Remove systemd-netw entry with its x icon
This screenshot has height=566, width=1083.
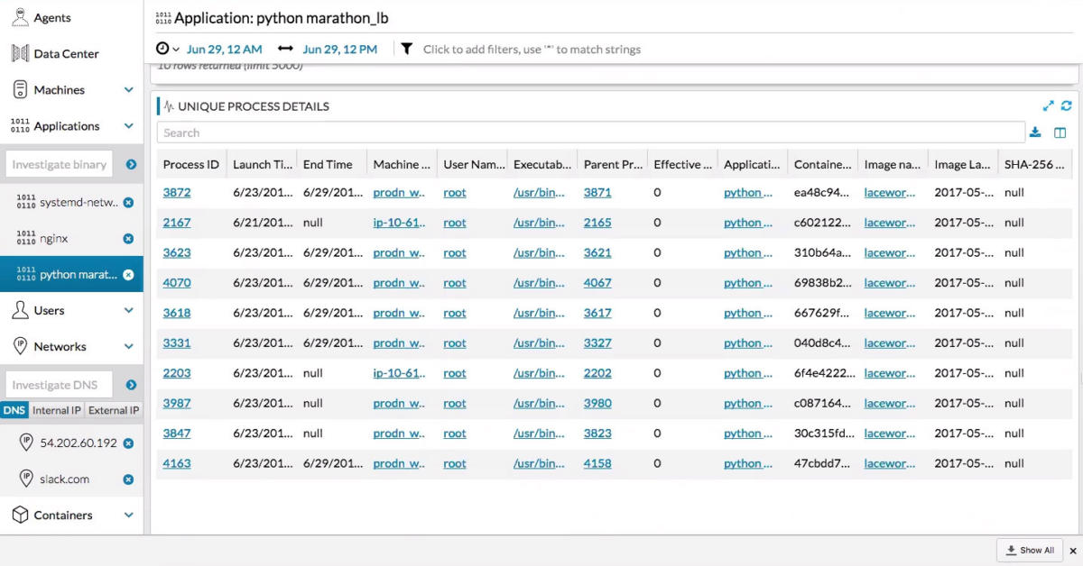pos(128,203)
